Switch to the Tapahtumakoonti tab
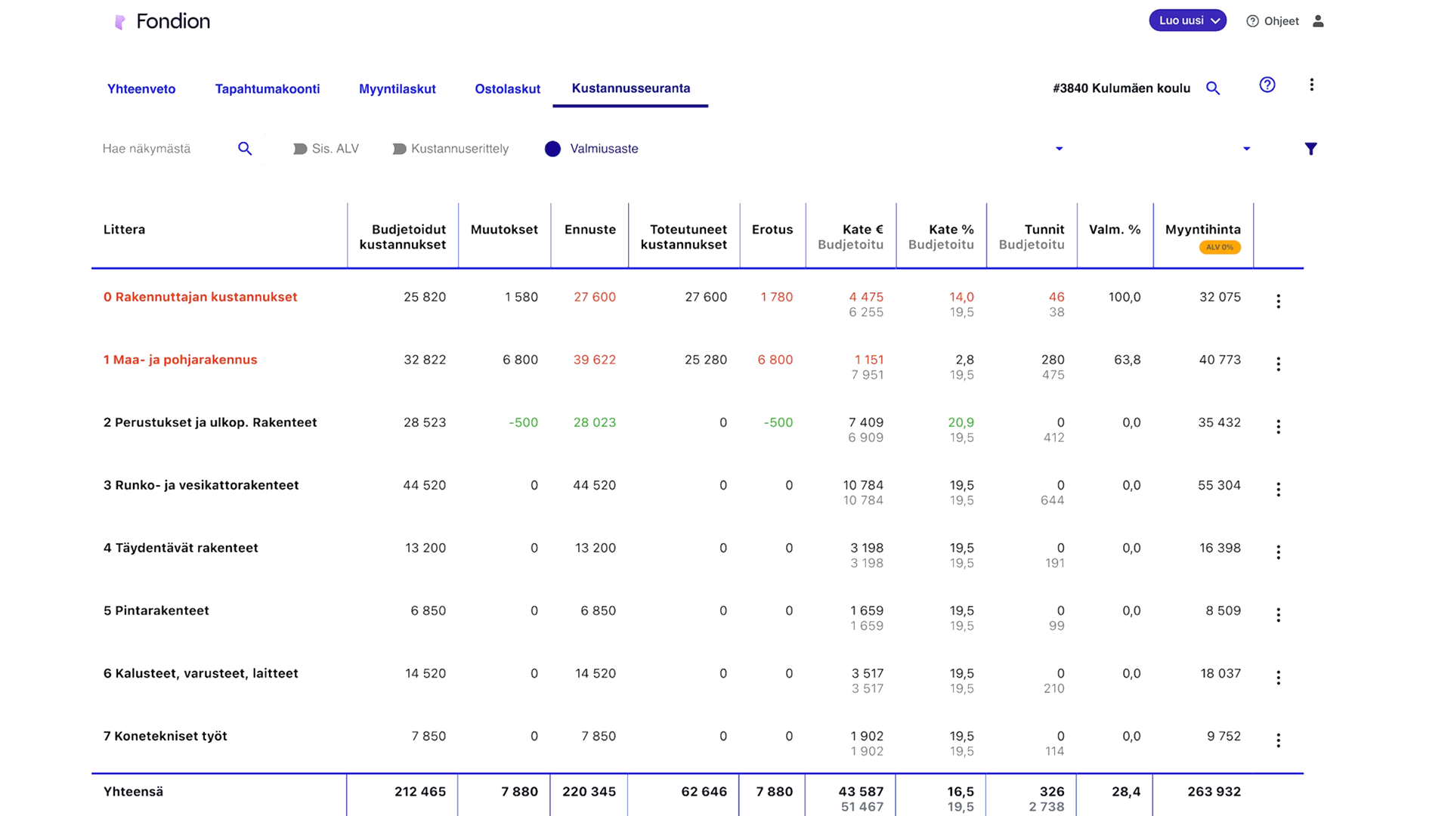The width and height of the screenshot is (1451, 816). tap(268, 89)
